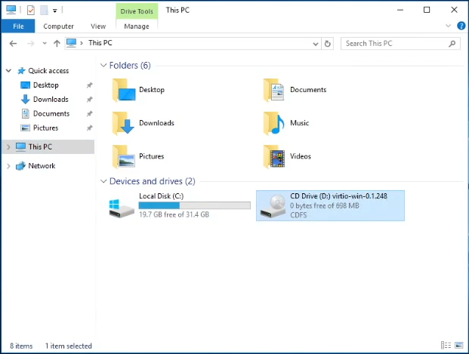
Task: Select Quick access in navigation pane
Action: (48, 71)
